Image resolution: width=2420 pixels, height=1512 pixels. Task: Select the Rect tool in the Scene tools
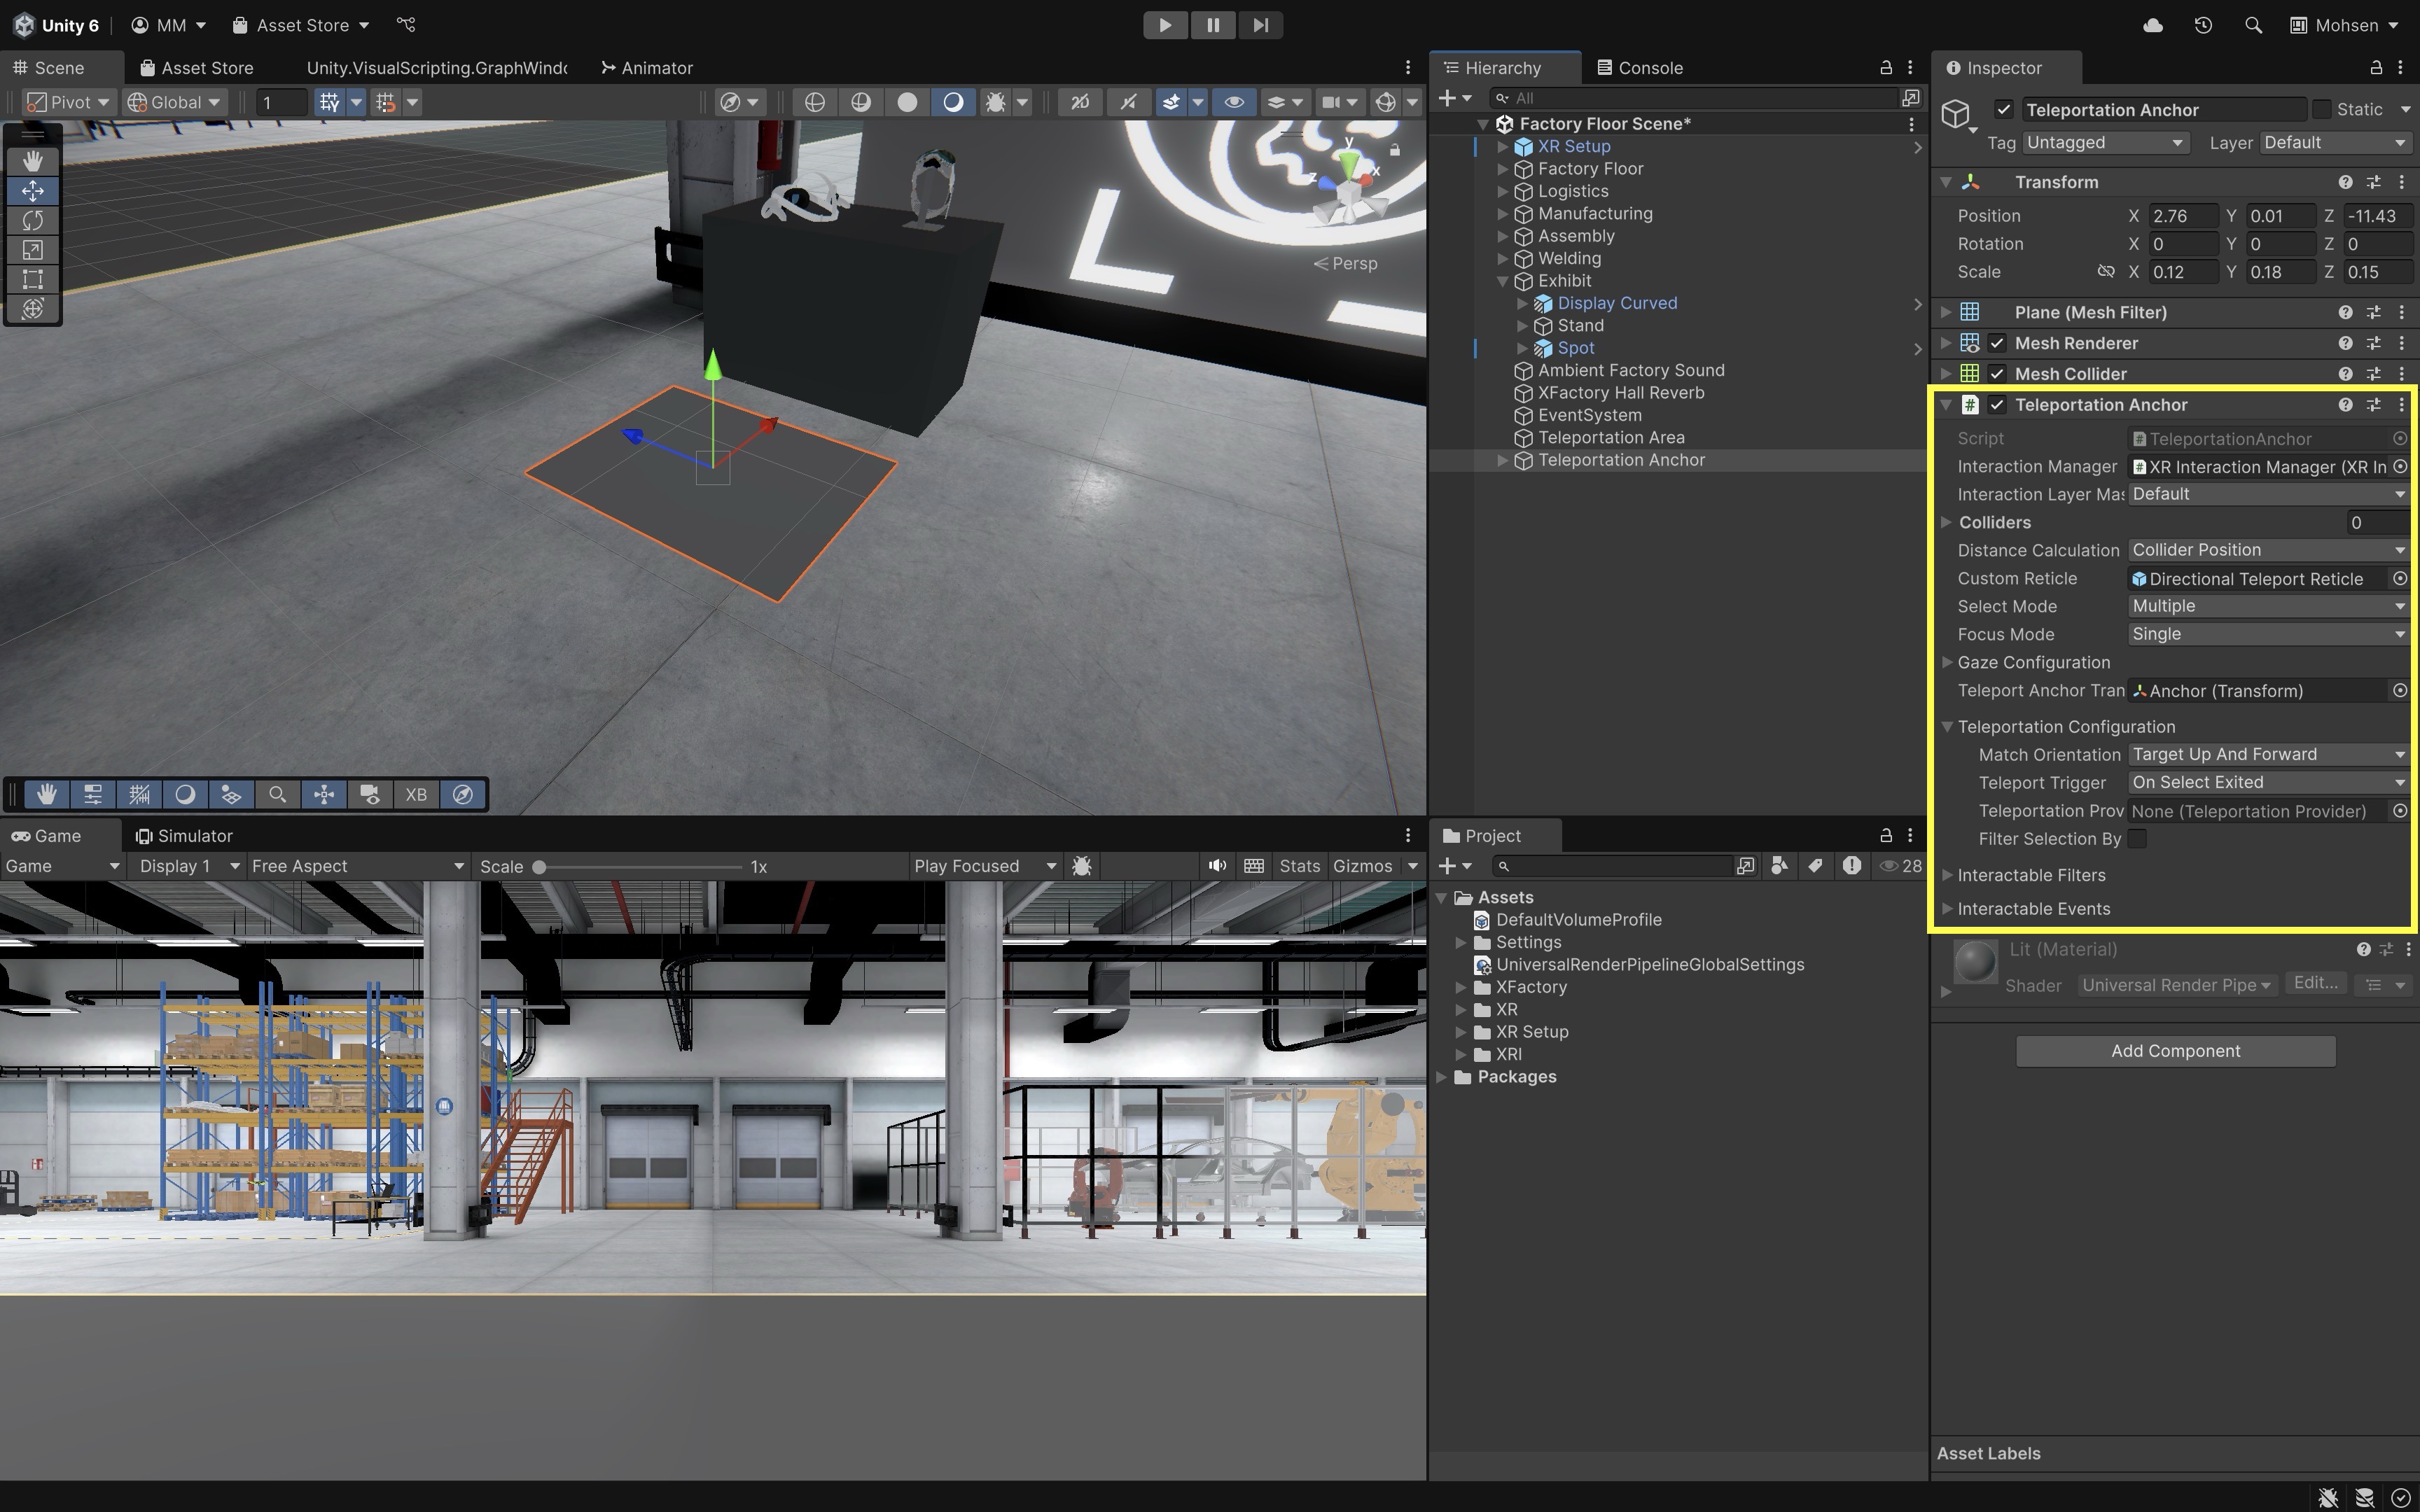(33, 279)
